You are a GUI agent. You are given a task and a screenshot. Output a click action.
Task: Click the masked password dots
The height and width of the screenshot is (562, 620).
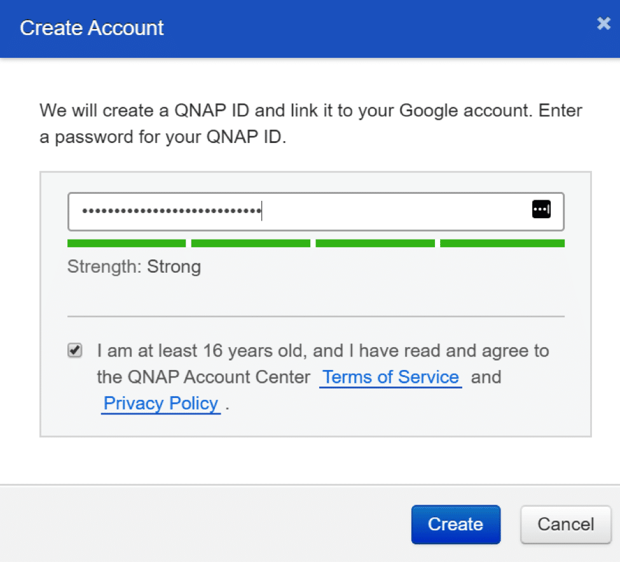pos(172,210)
